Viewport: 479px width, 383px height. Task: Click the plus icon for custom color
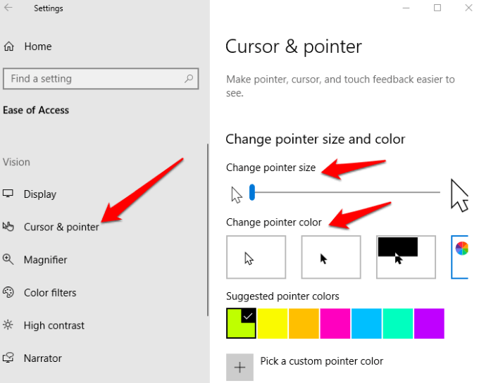coord(240,367)
